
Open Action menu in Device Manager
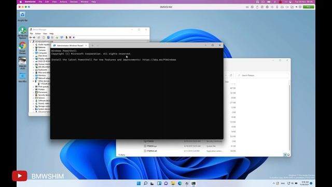pos(38,34)
